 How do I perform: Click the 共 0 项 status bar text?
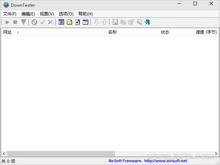8,161
